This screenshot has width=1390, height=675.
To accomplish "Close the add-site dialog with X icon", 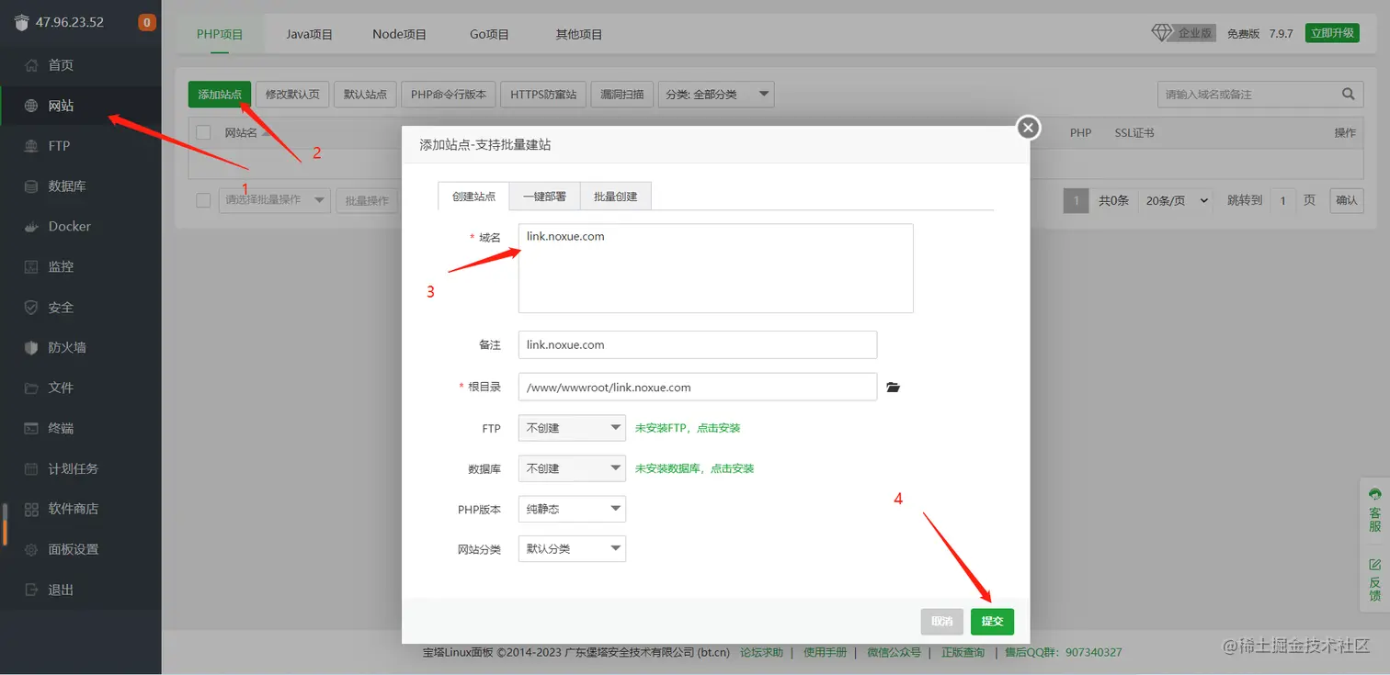I will click(1029, 128).
